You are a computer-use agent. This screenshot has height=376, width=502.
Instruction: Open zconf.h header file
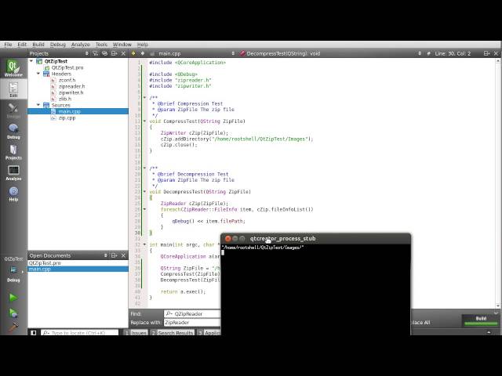tap(67, 80)
